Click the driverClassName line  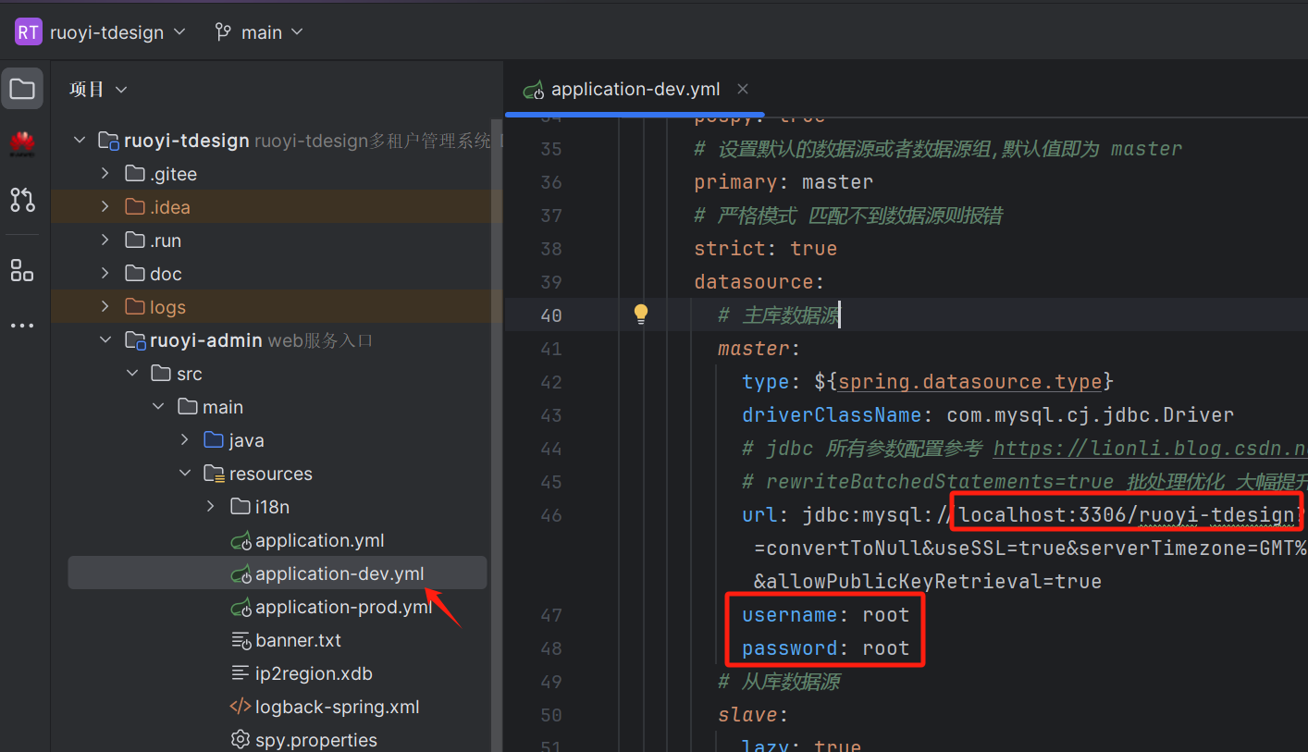(x=988, y=415)
